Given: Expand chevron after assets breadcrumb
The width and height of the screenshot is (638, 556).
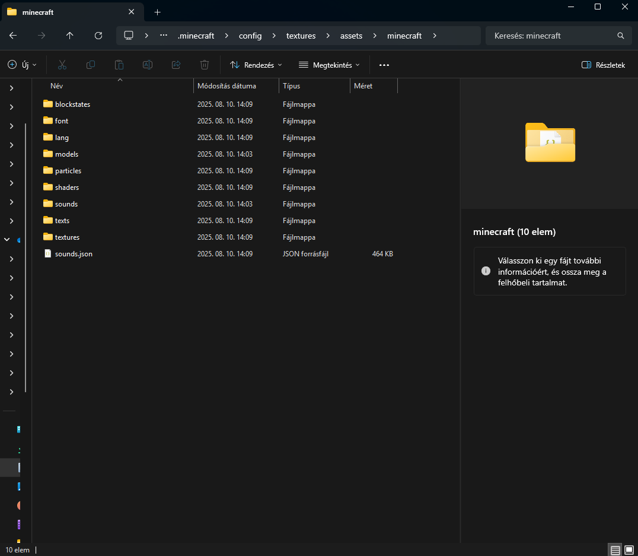Looking at the screenshot, I should 375,36.
